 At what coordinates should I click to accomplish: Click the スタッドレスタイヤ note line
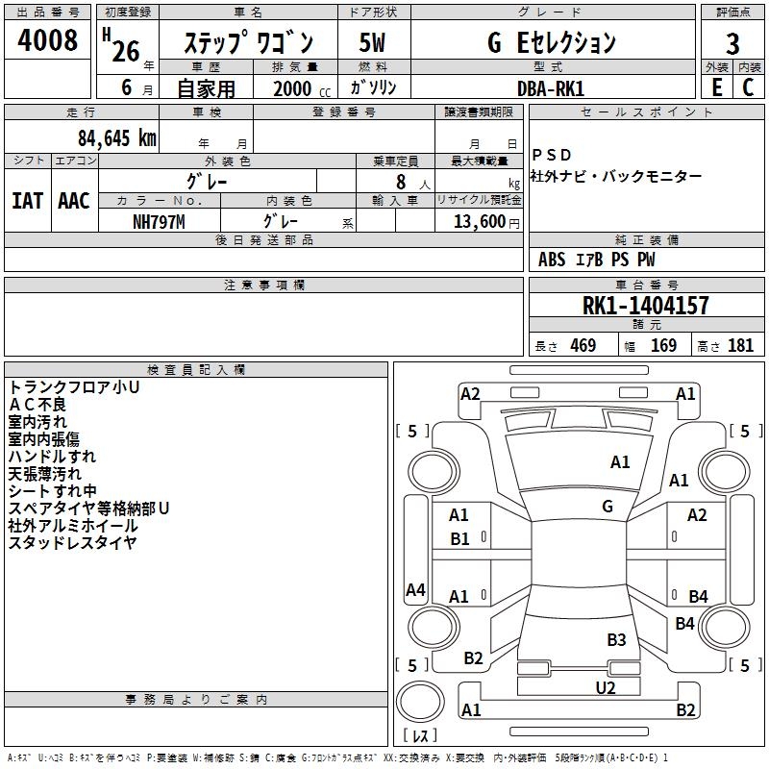pos(73,543)
